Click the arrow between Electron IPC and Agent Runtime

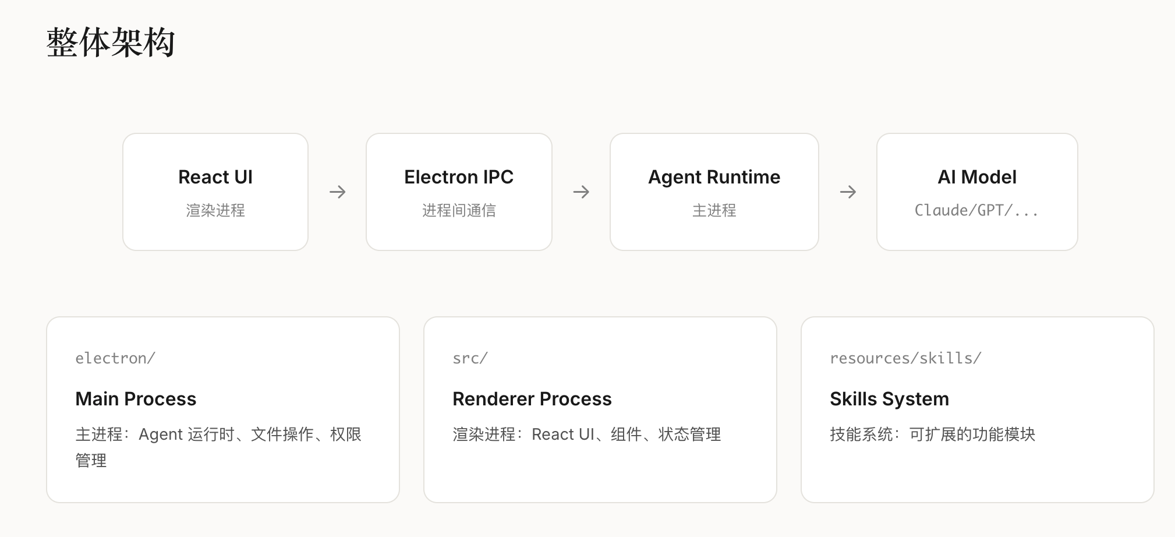[581, 192]
